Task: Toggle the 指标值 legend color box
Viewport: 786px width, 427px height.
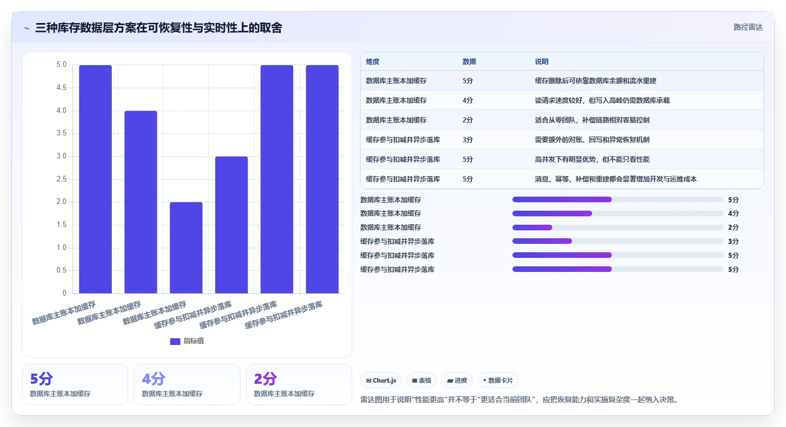Action: click(175, 341)
